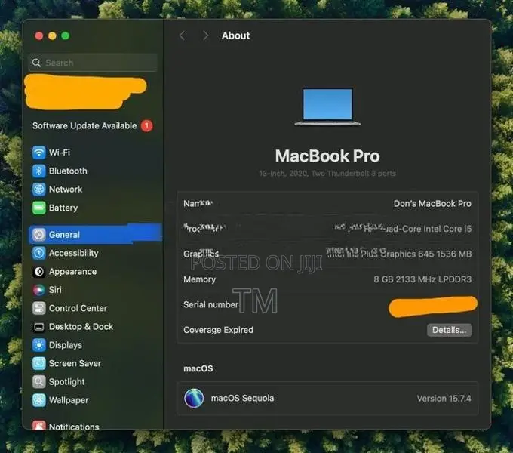The image size is (513, 453).
Task: Select the Displays label
Action: tap(66, 345)
